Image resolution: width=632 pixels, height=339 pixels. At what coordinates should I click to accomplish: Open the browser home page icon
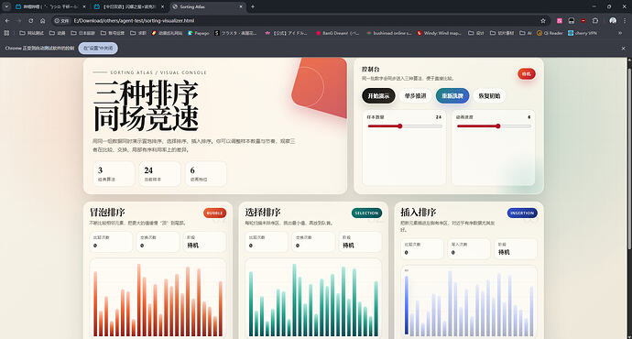point(43,20)
